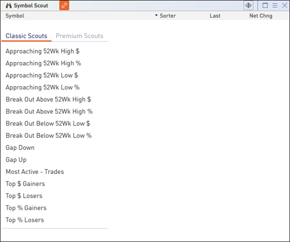
Task: Pick the Gap Down scout
Action: (x=20, y=148)
